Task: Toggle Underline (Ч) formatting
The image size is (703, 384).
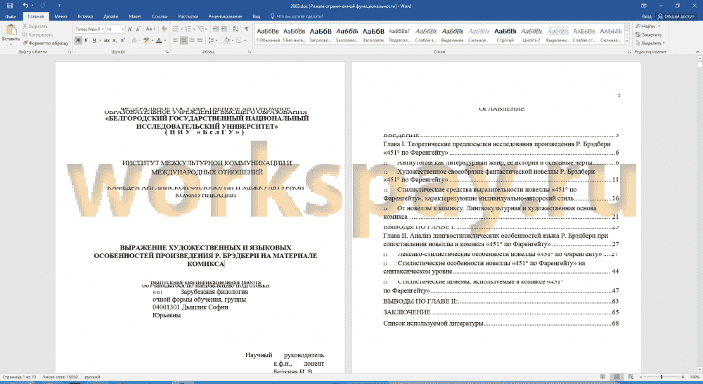Action: click(94, 40)
